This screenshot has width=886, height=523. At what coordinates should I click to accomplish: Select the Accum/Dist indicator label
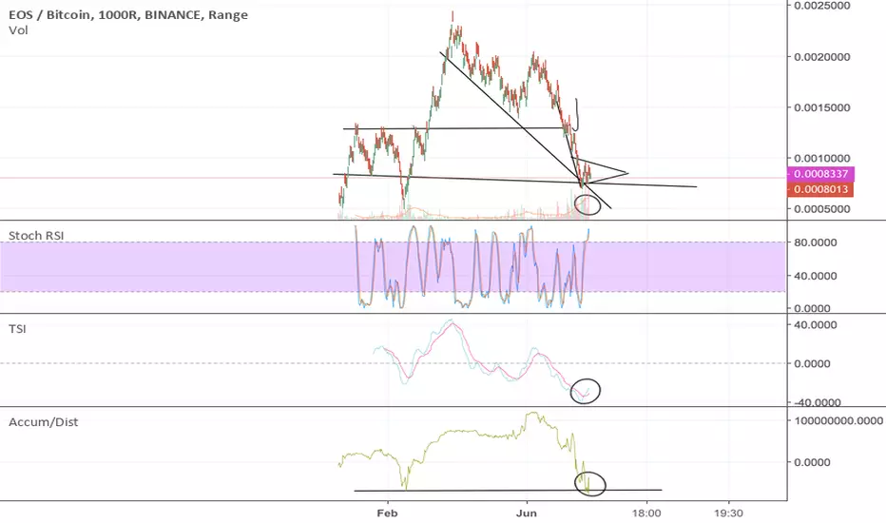click(44, 422)
